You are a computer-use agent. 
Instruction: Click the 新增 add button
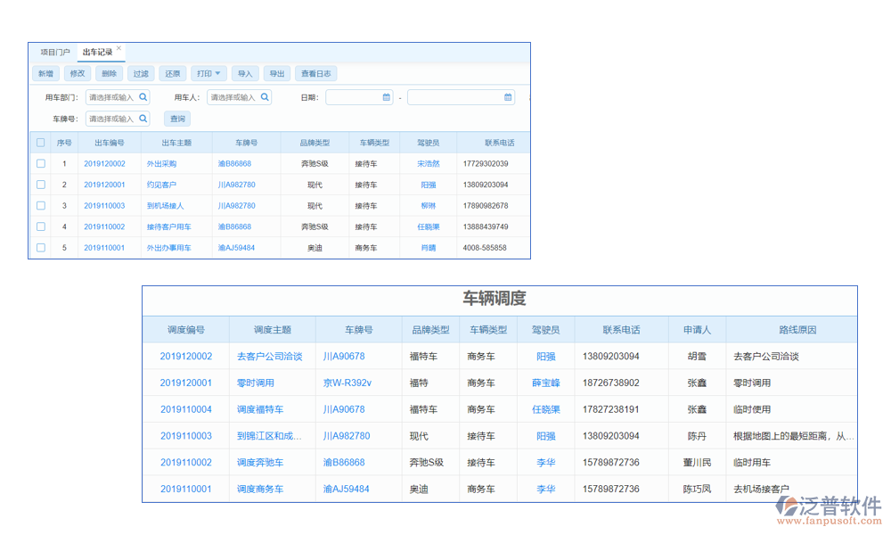(45, 73)
